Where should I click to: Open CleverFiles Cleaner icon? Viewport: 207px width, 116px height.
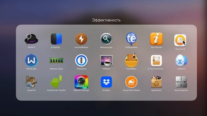tap(131, 82)
